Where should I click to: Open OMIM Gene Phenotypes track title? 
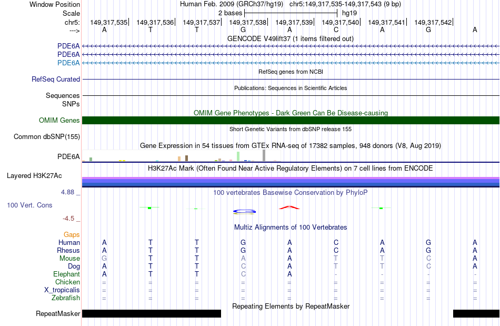coord(291,113)
